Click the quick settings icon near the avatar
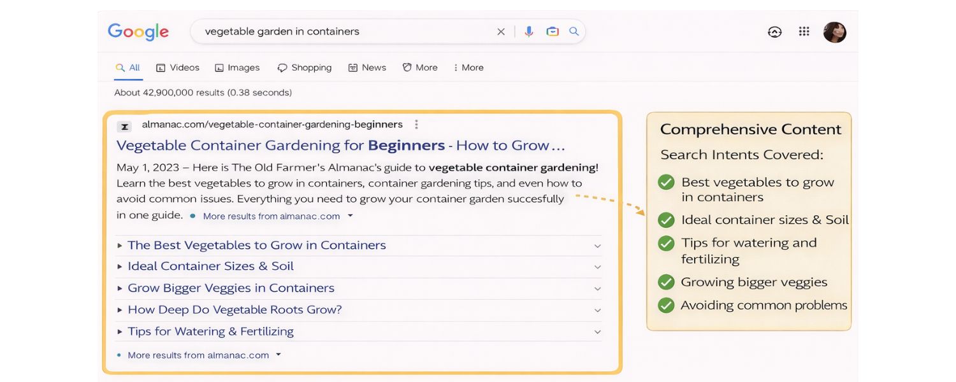This screenshot has width=956, height=382. [x=774, y=31]
